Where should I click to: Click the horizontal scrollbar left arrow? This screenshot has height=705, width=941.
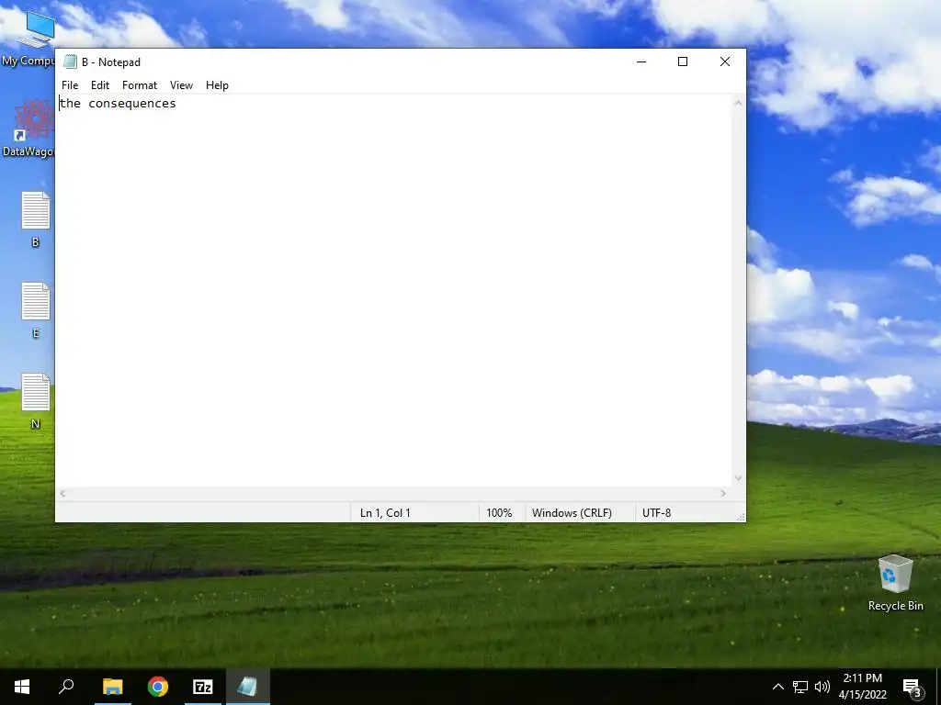(x=63, y=493)
